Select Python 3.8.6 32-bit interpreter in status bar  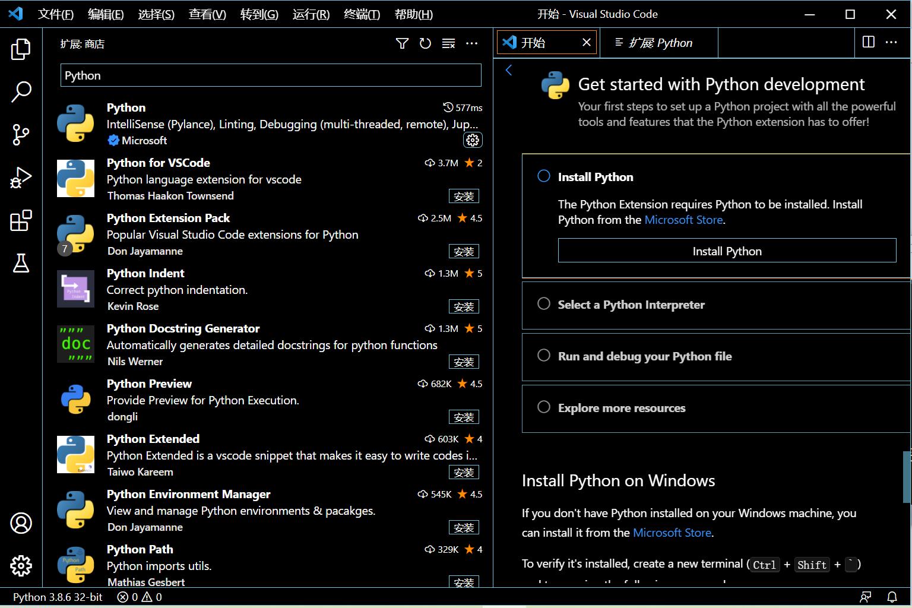58,597
